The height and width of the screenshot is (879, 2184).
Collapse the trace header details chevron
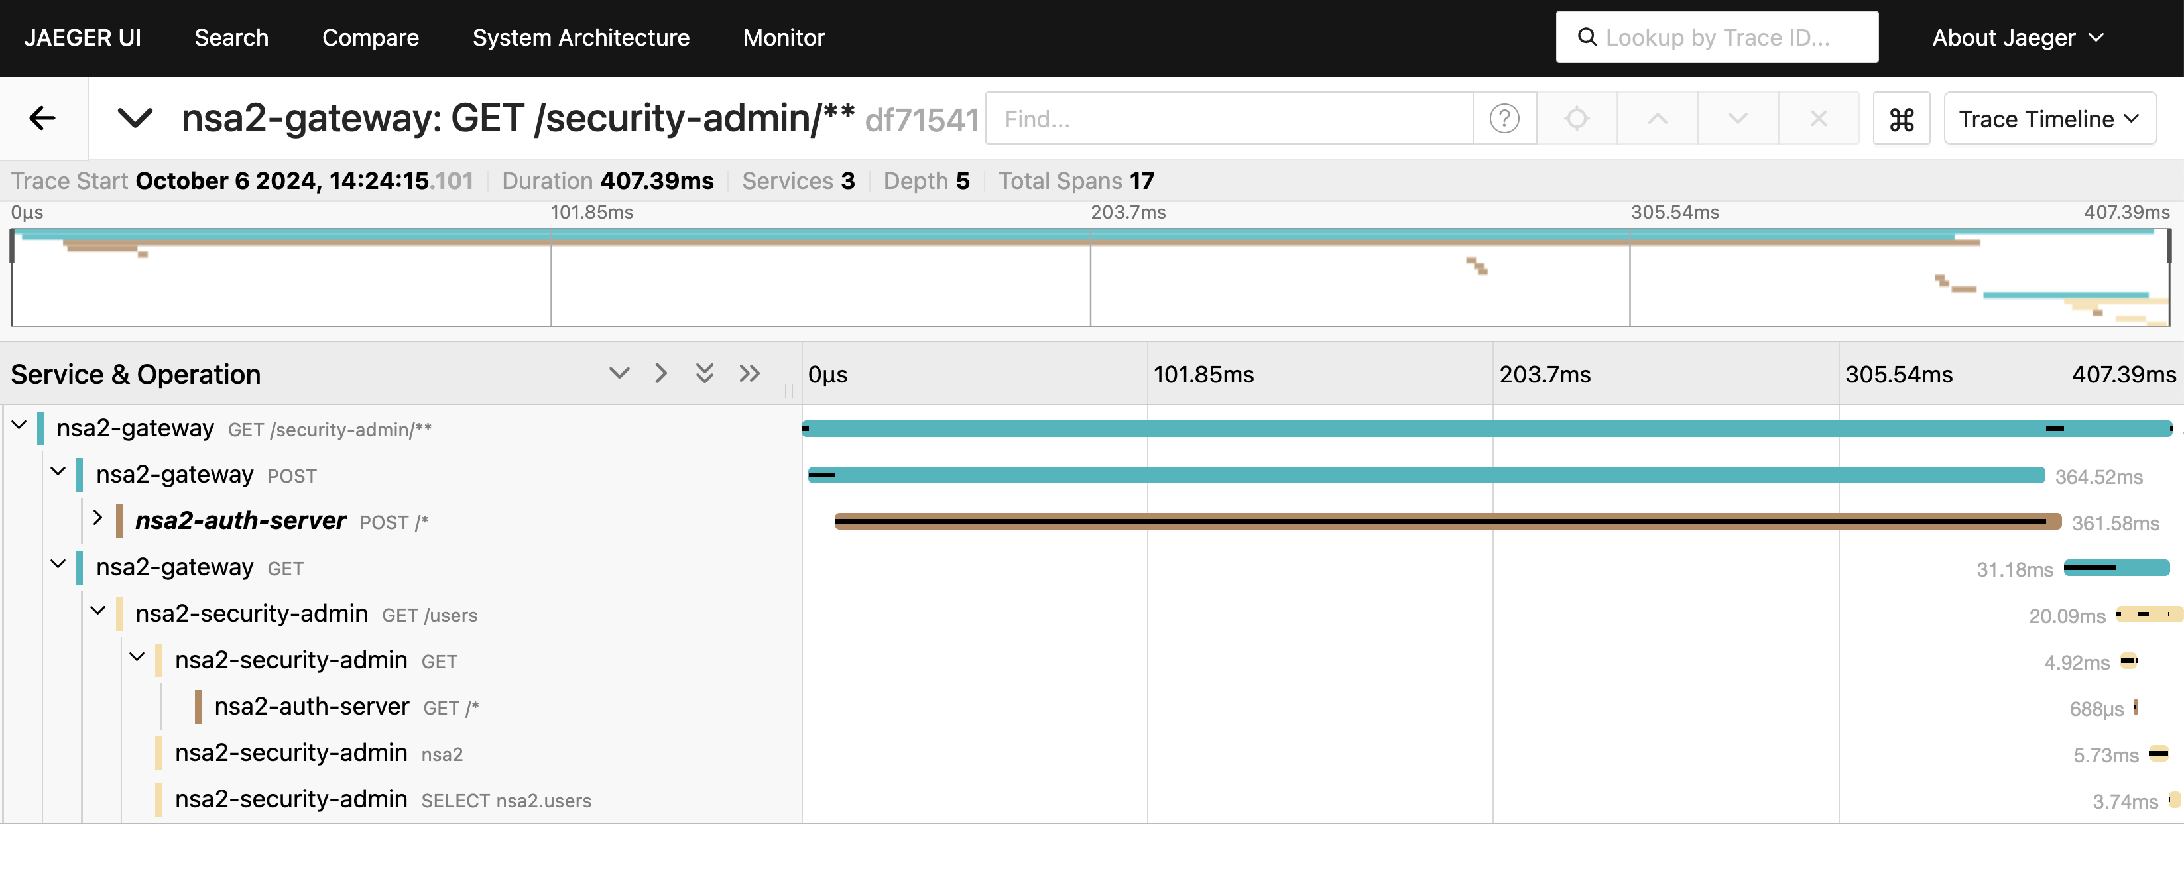tap(135, 119)
